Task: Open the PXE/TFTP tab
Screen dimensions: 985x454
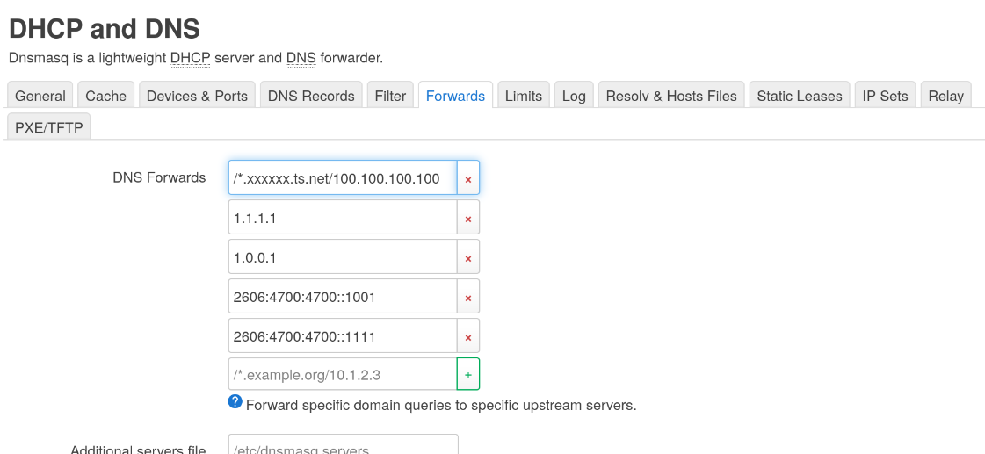Action: (x=49, y=126)
